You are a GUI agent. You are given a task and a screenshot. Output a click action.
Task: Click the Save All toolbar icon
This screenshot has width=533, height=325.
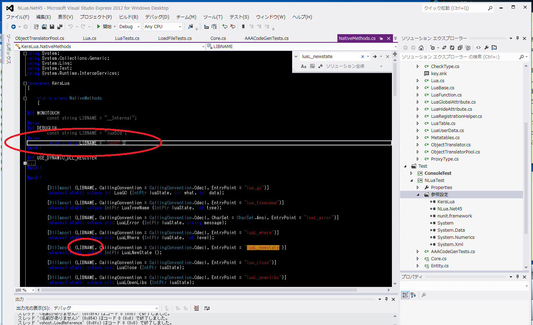pos(59,27)
